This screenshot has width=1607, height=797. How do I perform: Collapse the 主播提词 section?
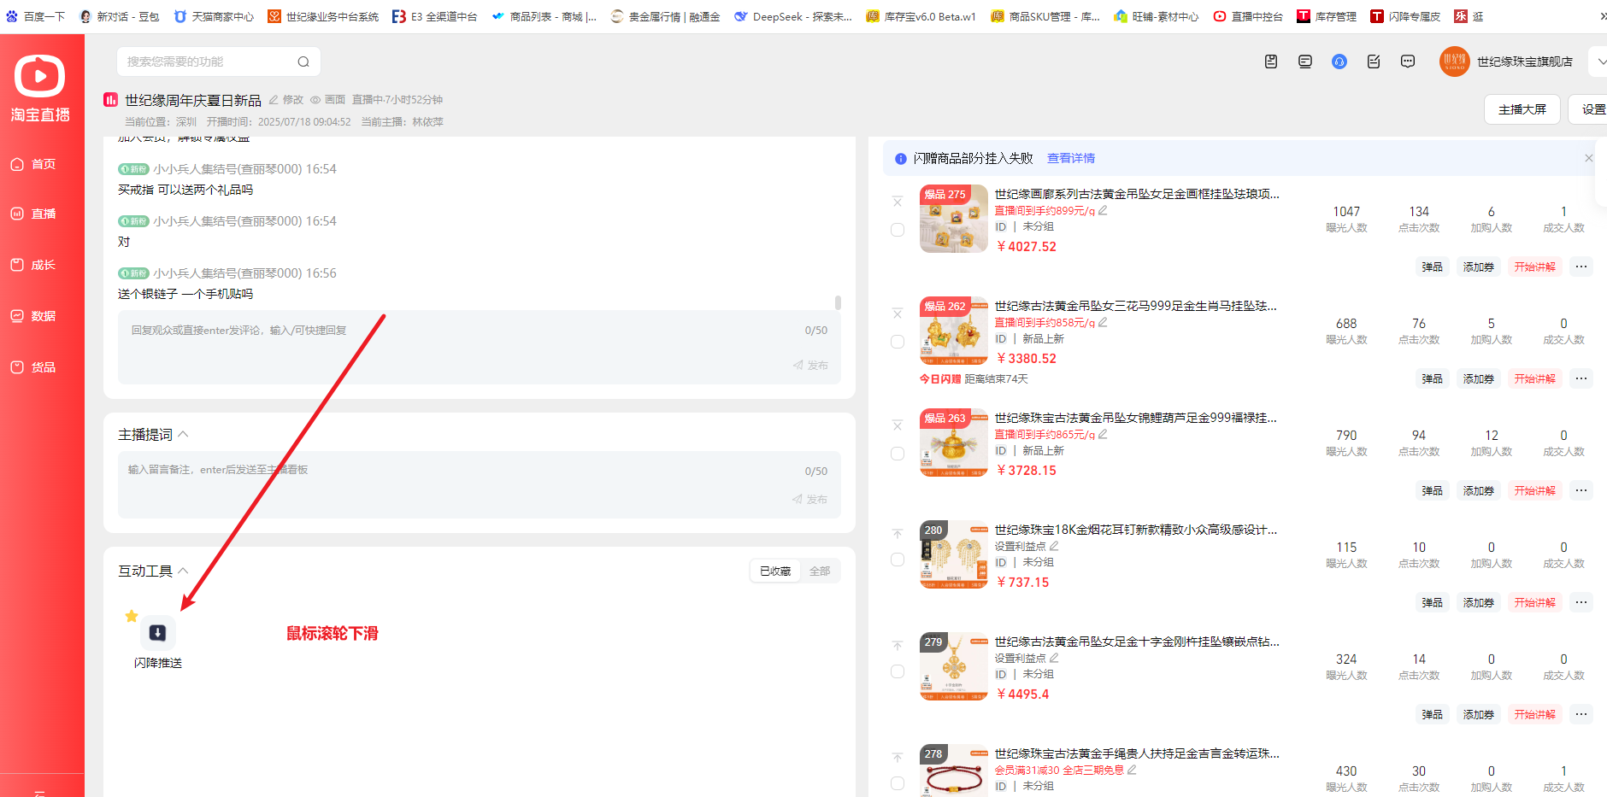183,435
